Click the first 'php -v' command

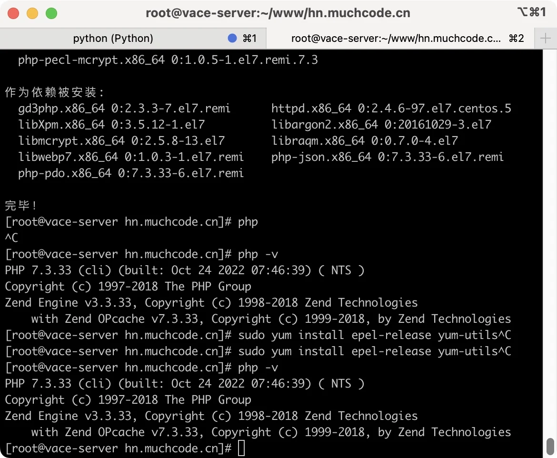[258, 254]
